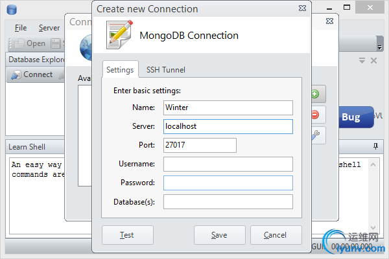
Task: Switch to the SSH Tunnel tab
Action: tap(166, 70)
